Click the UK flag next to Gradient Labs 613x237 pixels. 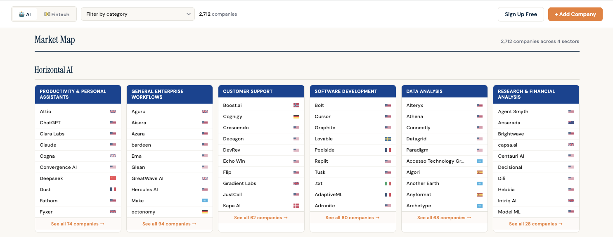(x=296, y=183)
